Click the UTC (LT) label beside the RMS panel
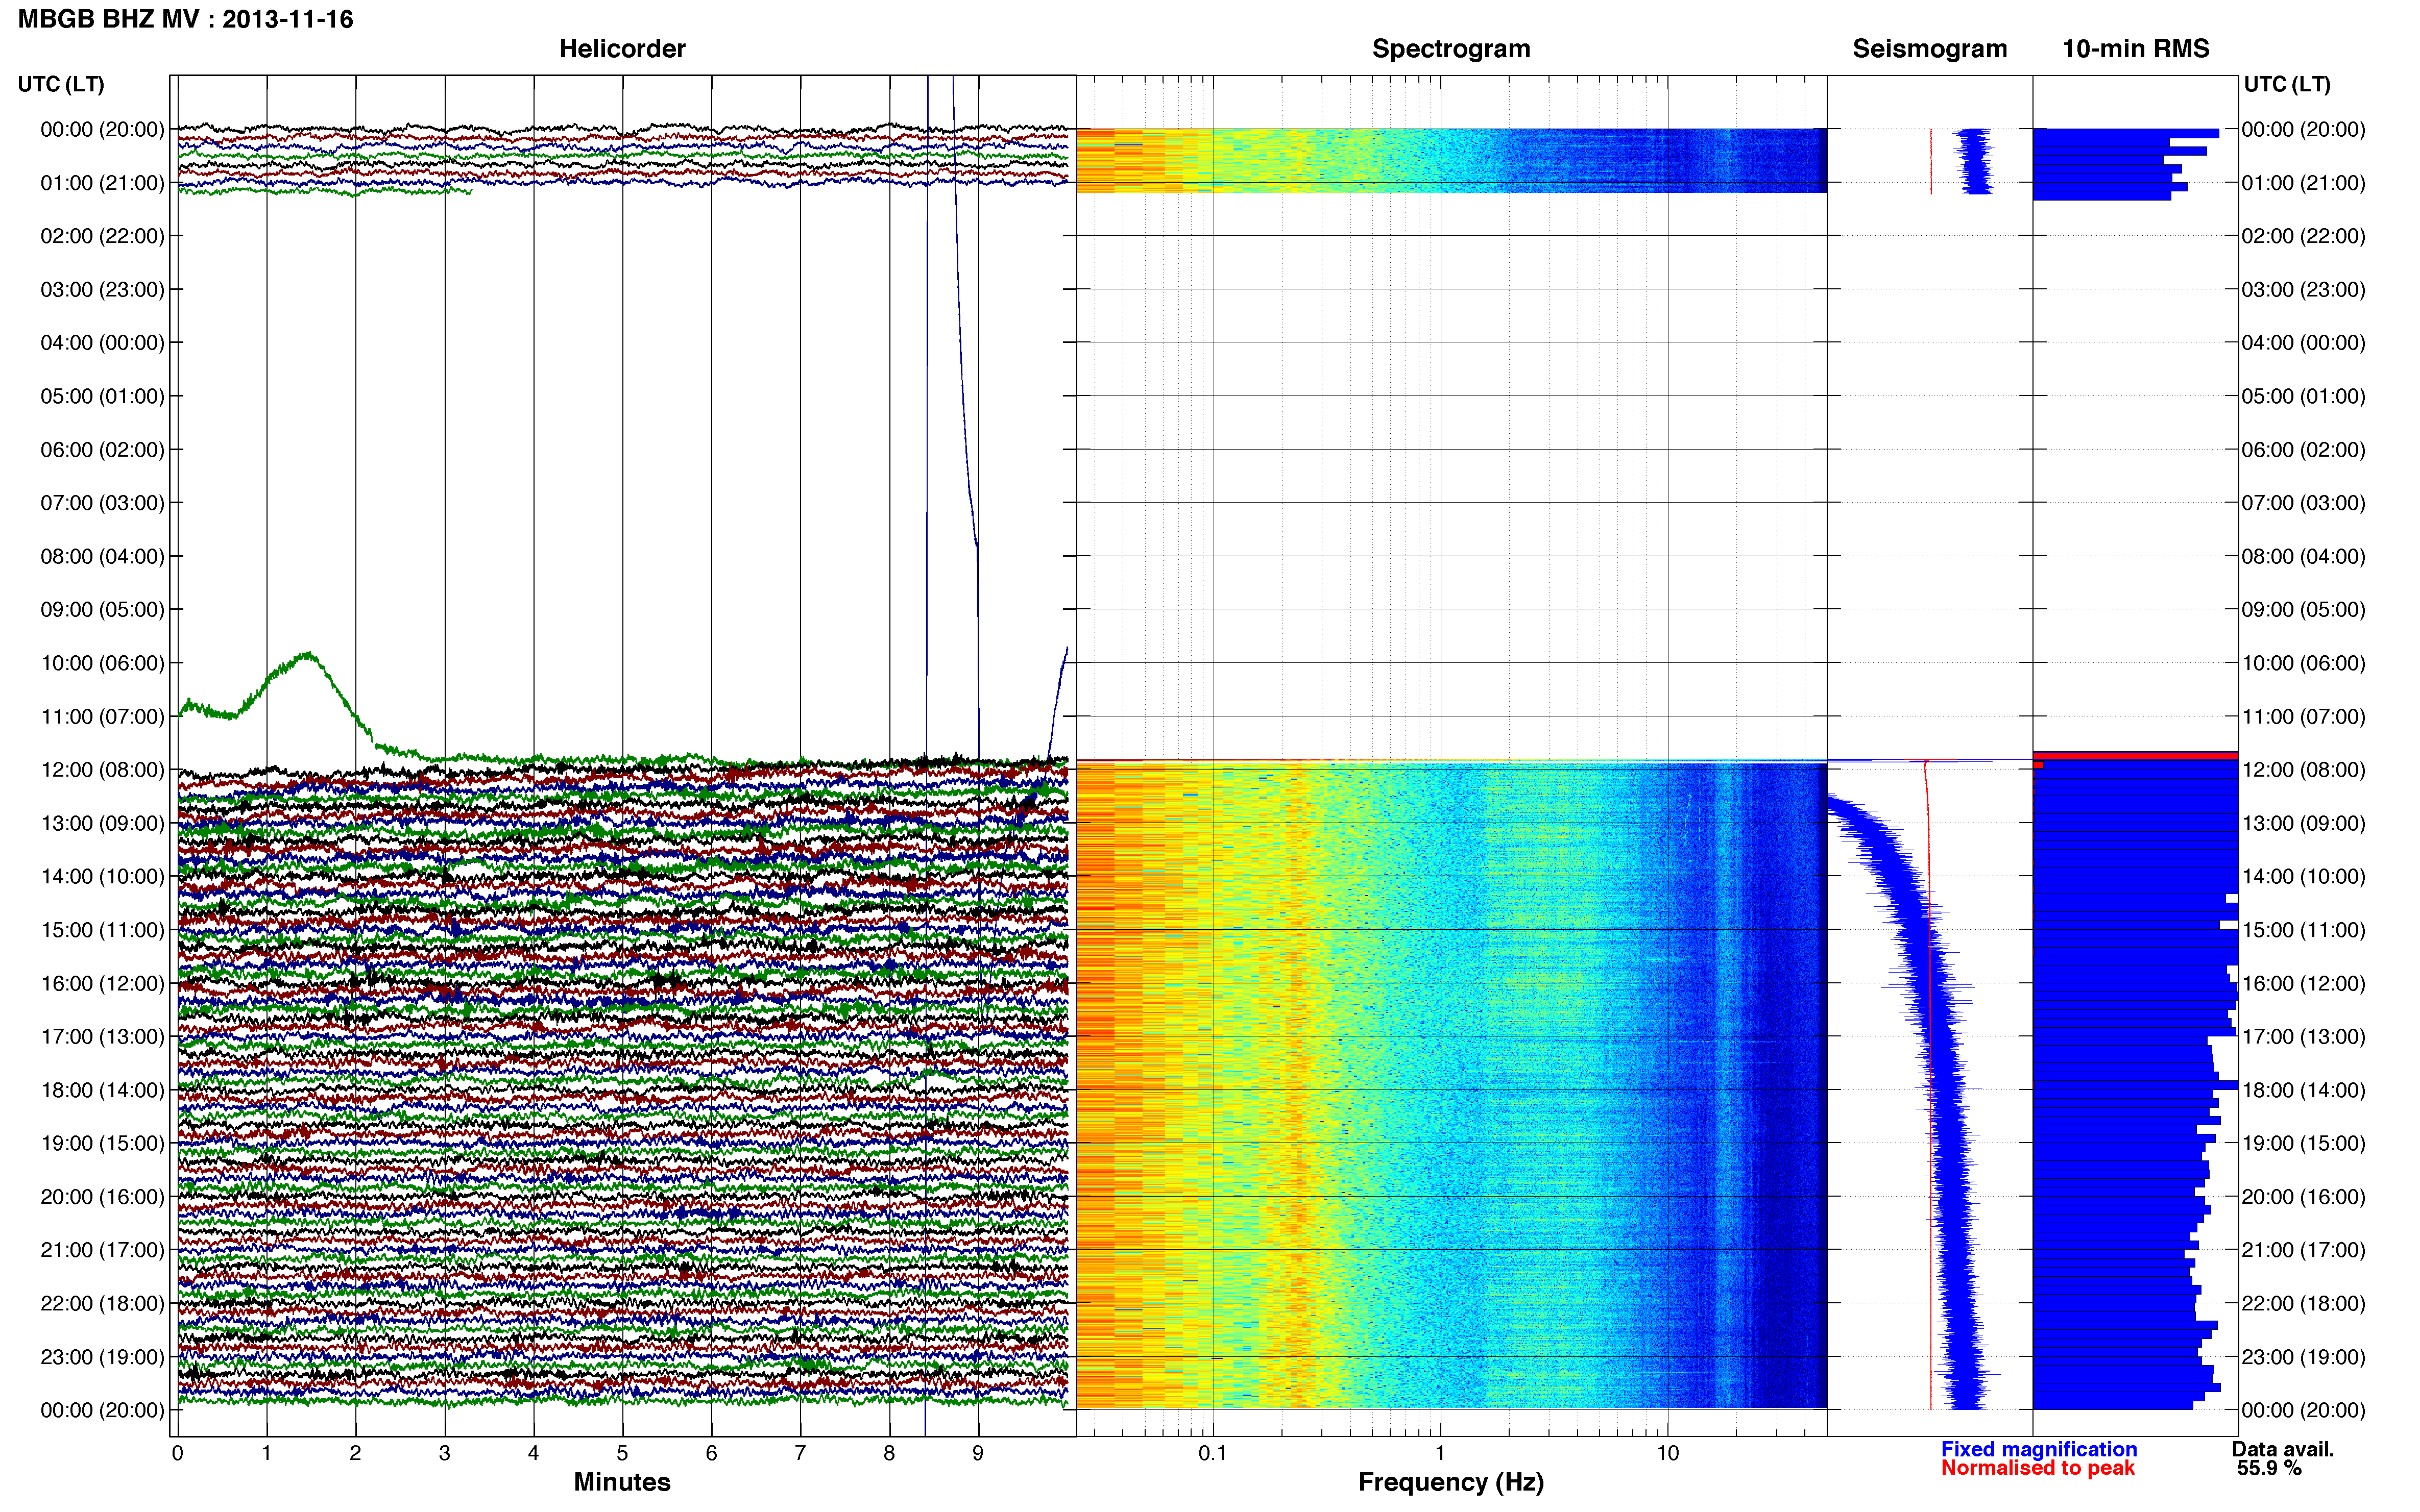This screenshot has width=2420, height=1512. point(2287,84)
